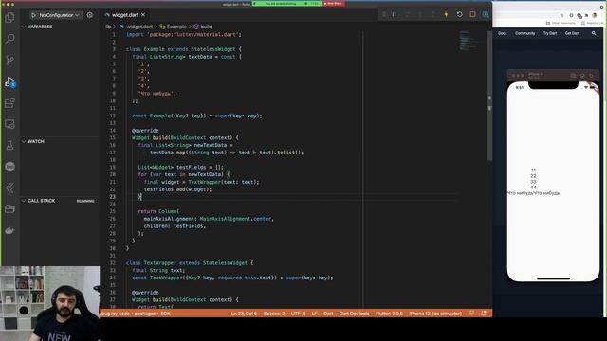Click line 32 class TextWrapper declaration
This screenshot has height=341, width=607.
[x=190, y=263]
